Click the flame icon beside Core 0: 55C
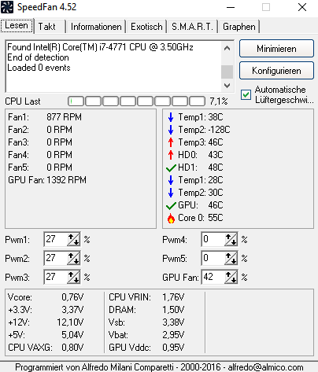 pyautogui.click(x=171, y=218)
